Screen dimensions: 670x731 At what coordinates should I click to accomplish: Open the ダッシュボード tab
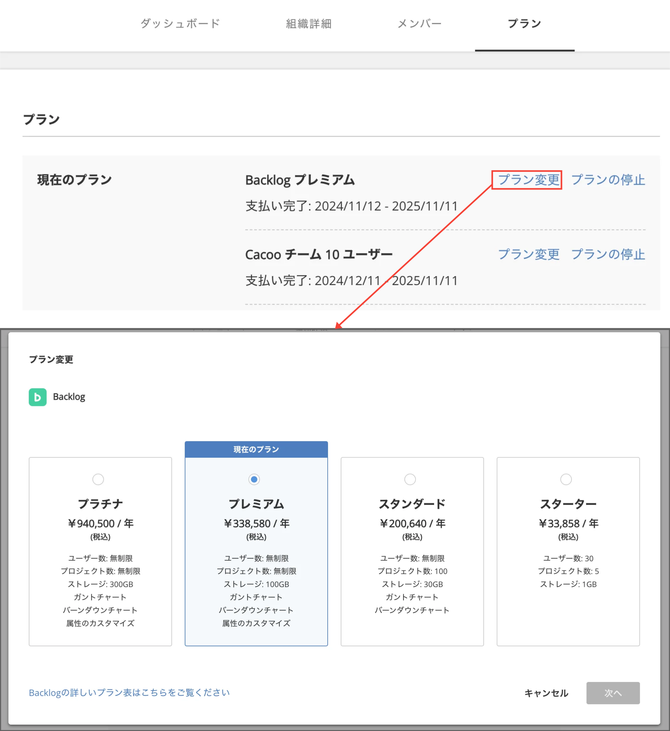point(180,24)
